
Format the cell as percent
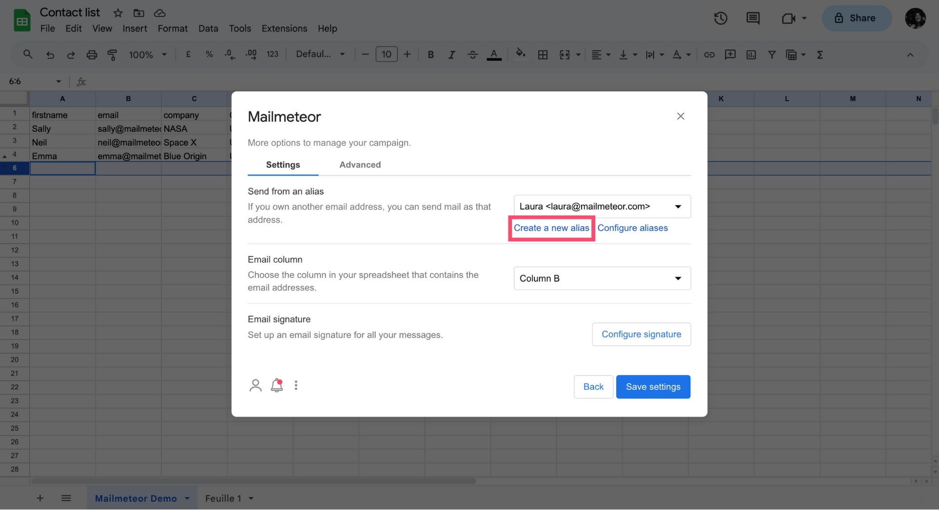(x=209, y=55)
